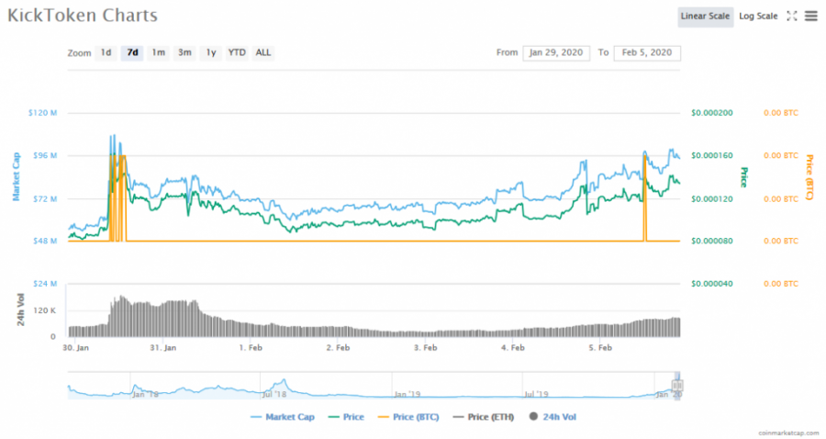Click the vertical green Price axis title
Screen dimensions: 826x439
pos(744,177)
